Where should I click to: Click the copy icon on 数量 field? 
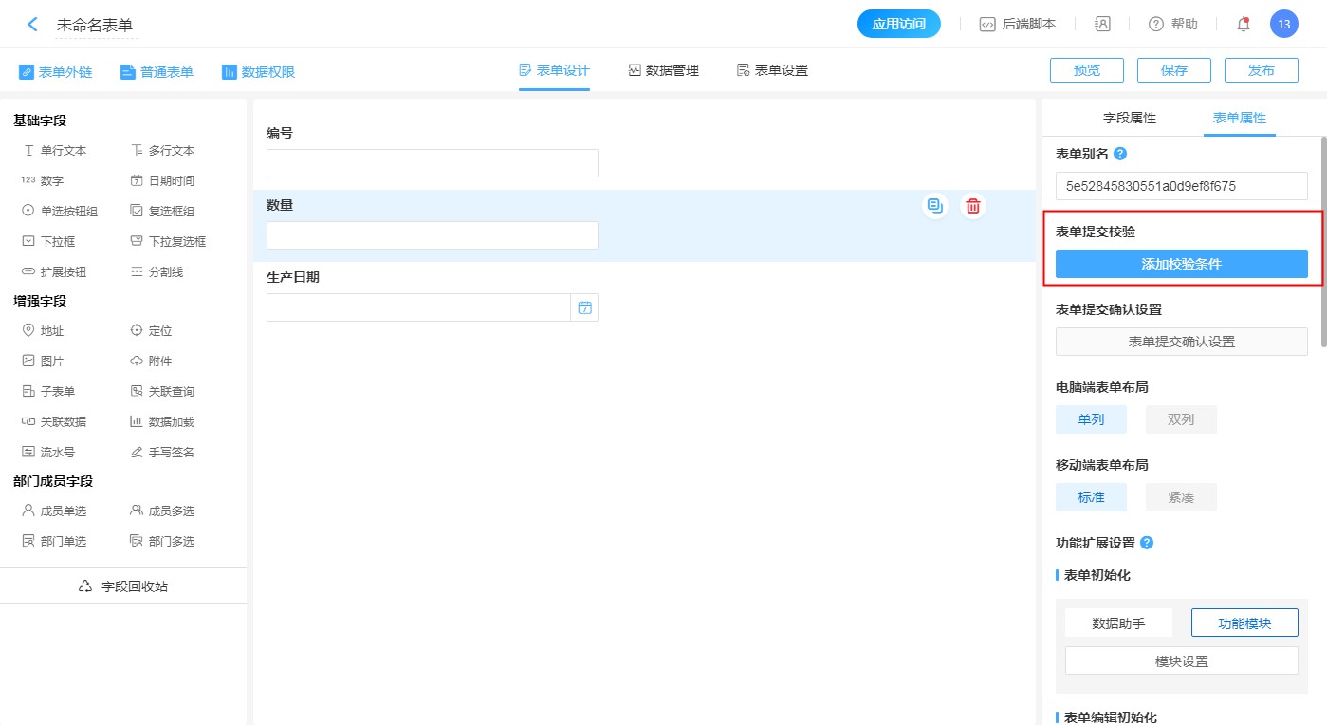click(935, 206)
